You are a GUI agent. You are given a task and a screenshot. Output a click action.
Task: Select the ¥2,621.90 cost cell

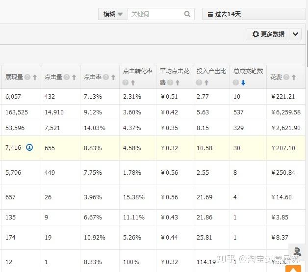coord(286,128)
